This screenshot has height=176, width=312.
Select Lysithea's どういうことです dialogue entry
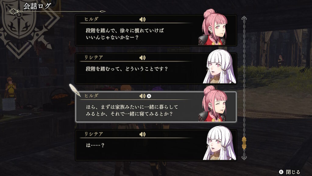(x=156, y=68)
